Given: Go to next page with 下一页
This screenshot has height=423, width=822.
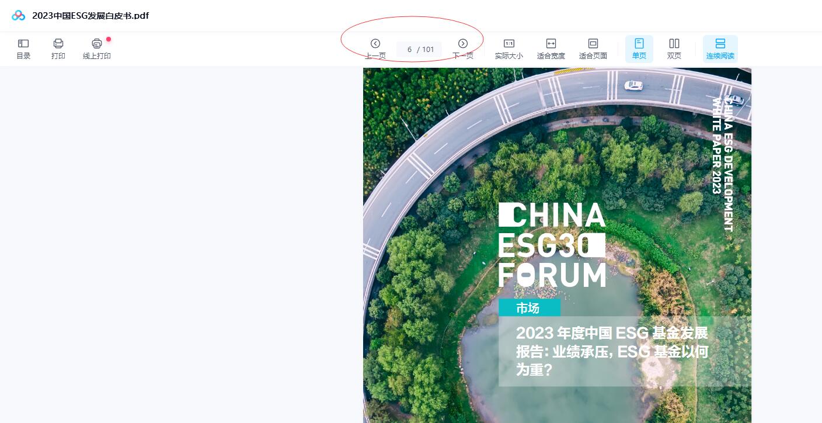Looking at the screenshot, I should pyautogui.click(x=463, y=49).
